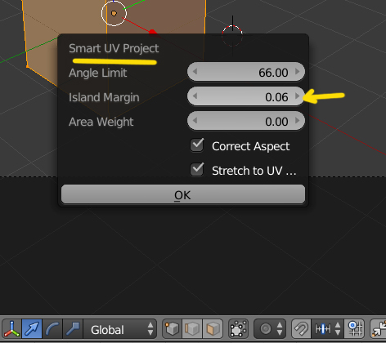Uncheck Stretch to UV Bounds checkbox
This screenshot has height=343, width=386.
coord(197,170)
